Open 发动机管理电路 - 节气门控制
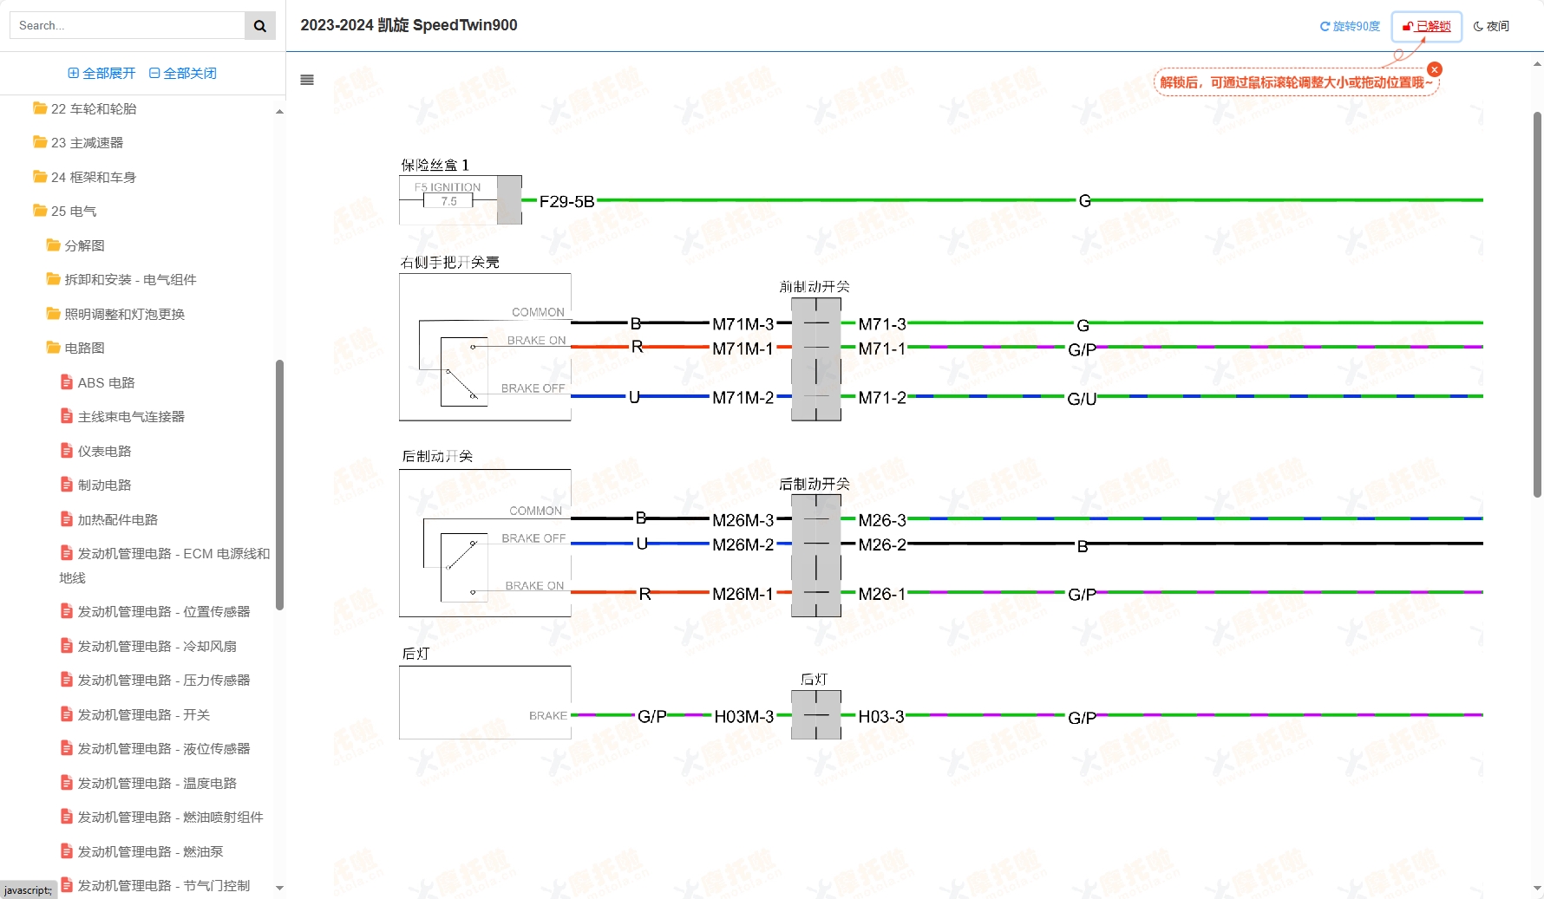Viewport: 1544px width, 899px height. (x=164, y=886)
